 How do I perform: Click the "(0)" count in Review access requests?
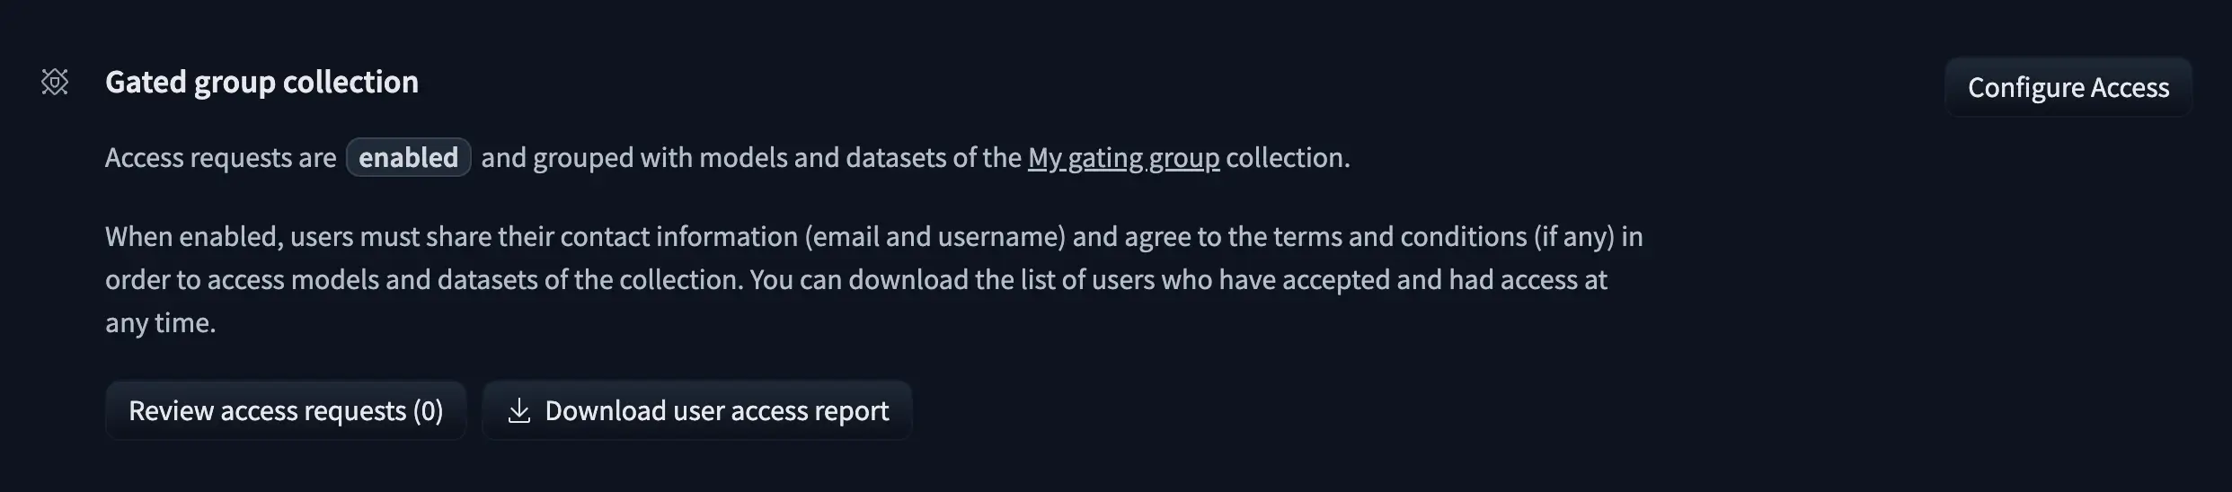tap(428, 411)
